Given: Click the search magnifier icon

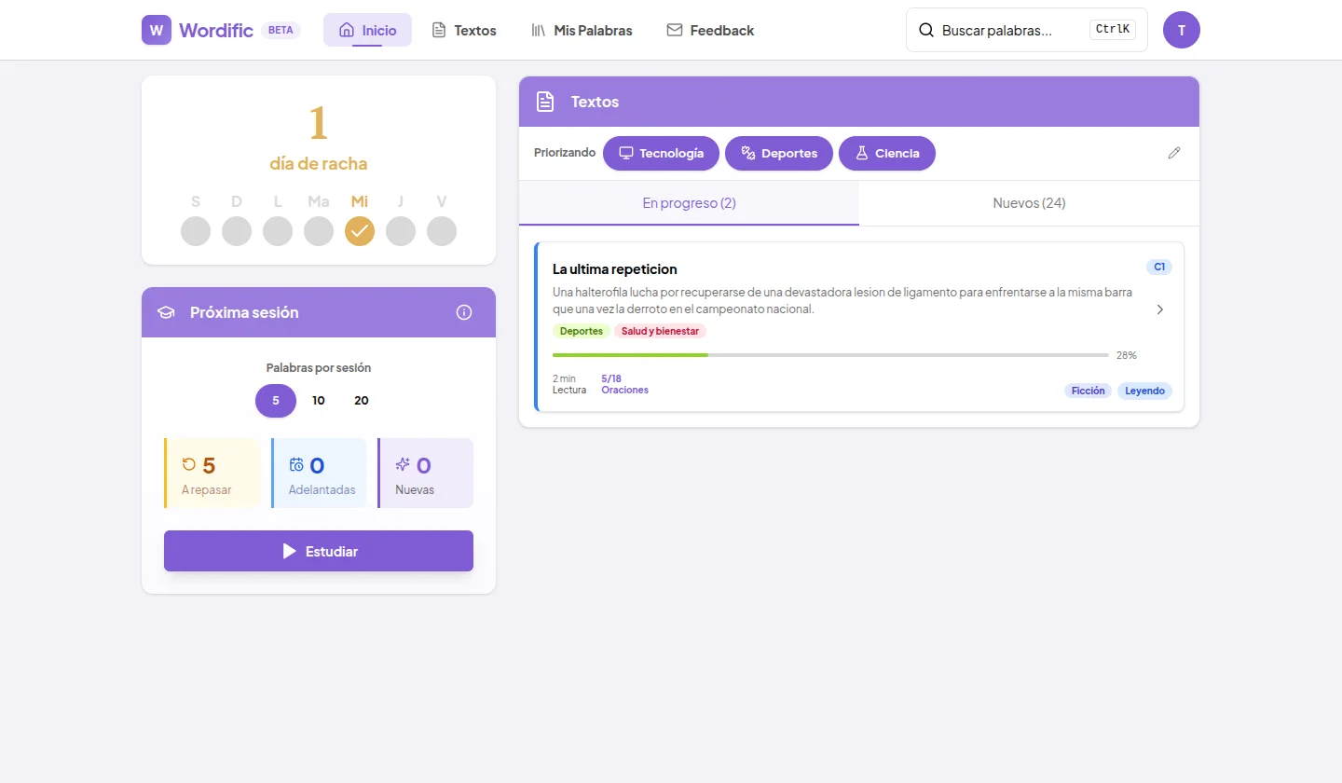Looking at the screenshot, I should (926, 29).
